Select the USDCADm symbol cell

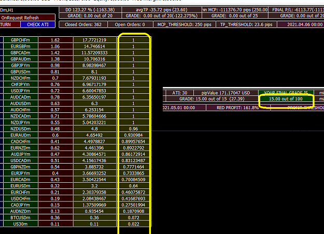click(21, 160)
